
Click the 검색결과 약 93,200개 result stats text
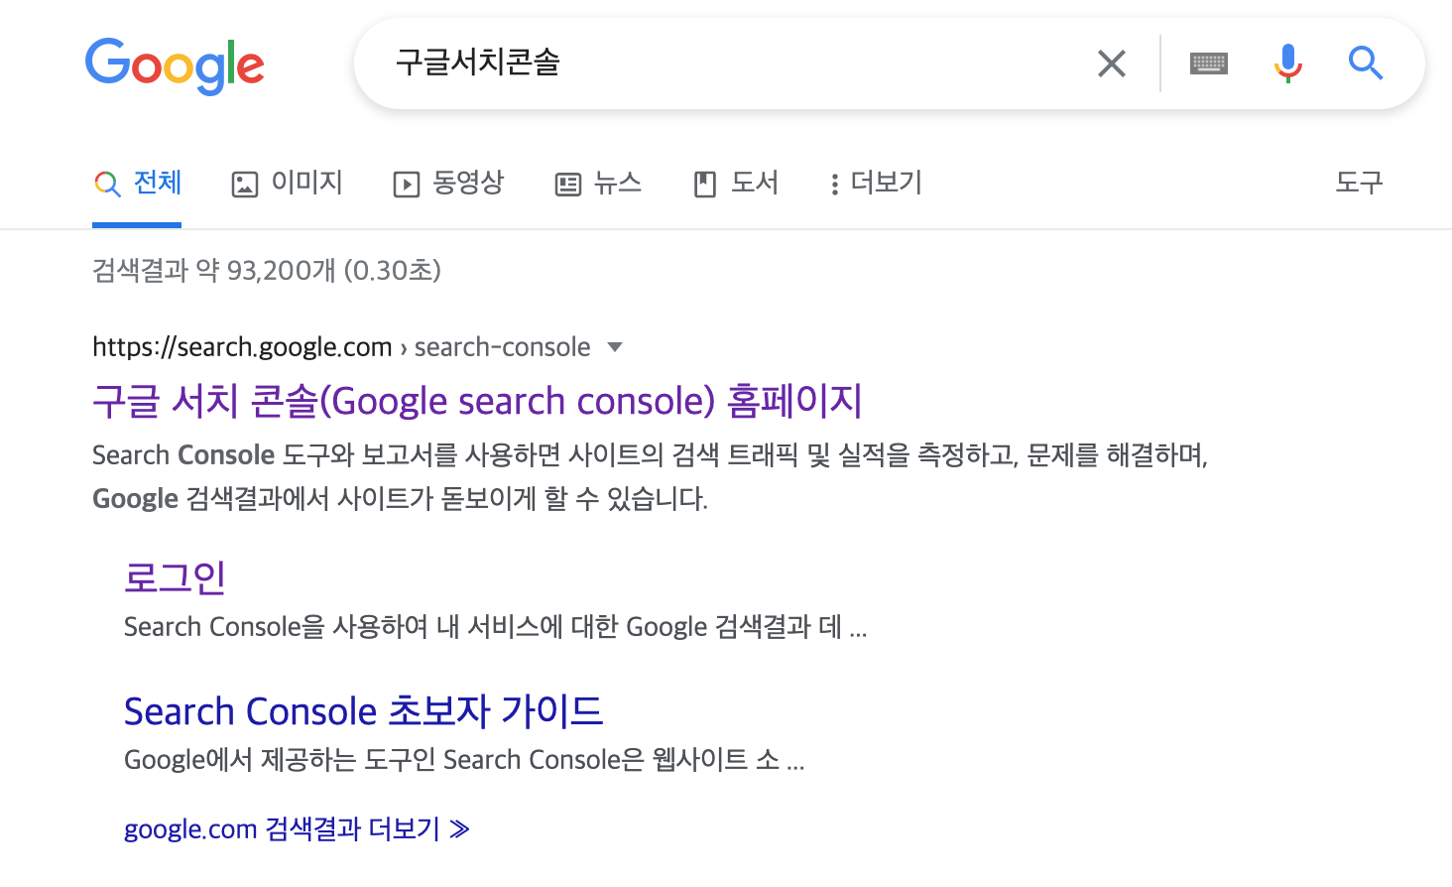(267, 270)
